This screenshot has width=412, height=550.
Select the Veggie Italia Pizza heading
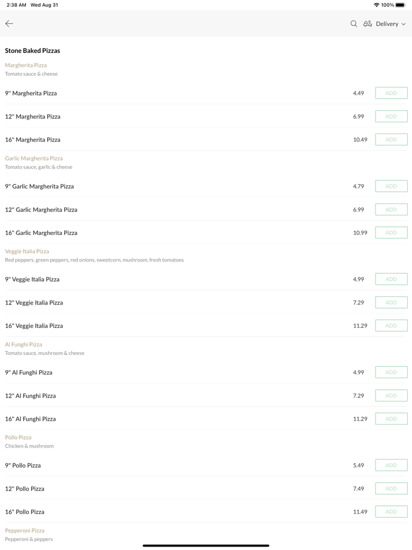point(27,251)
